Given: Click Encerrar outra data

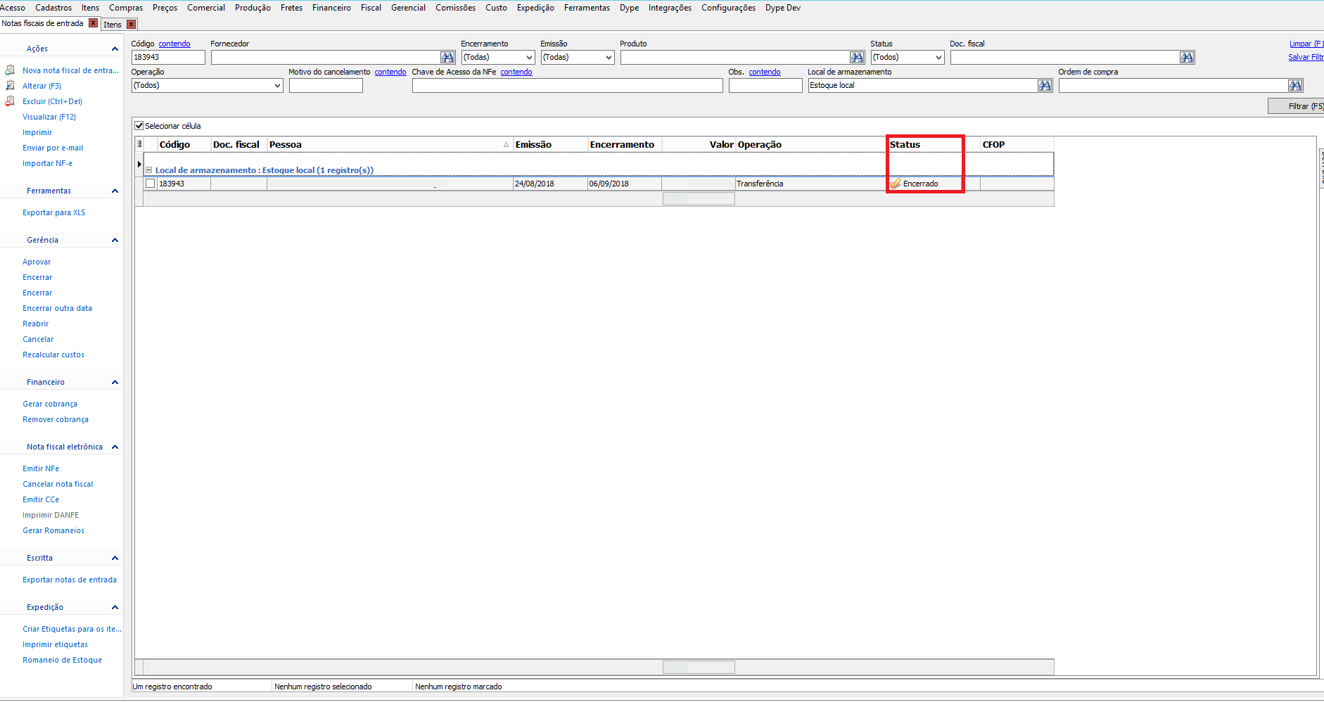Looking at the screenshot, I should (x=57, y=308).
